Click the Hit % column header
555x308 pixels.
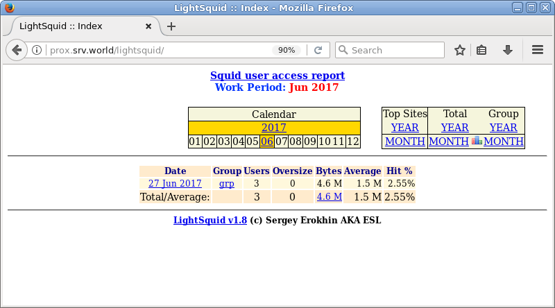coord(400,171)
